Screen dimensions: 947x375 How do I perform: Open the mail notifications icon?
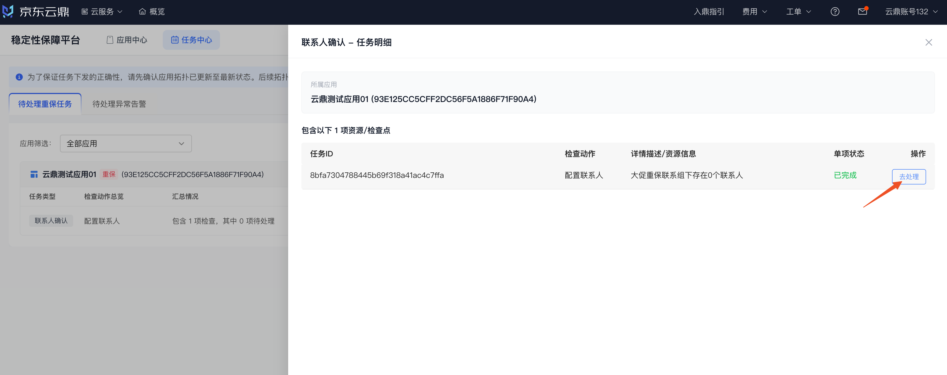click(x=862, y=11)
